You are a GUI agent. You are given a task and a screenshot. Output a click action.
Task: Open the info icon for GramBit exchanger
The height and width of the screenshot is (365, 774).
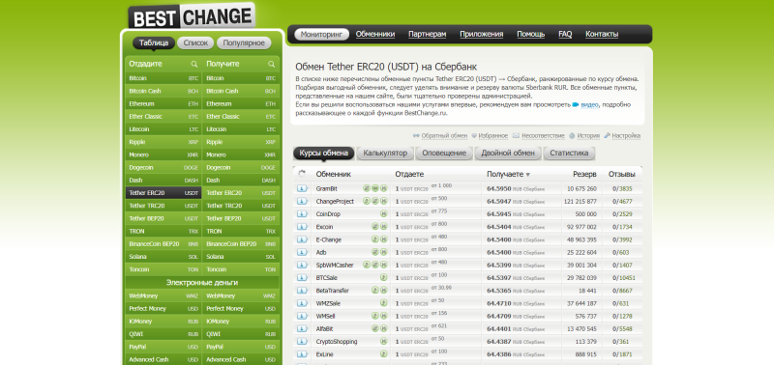(302, 188)
